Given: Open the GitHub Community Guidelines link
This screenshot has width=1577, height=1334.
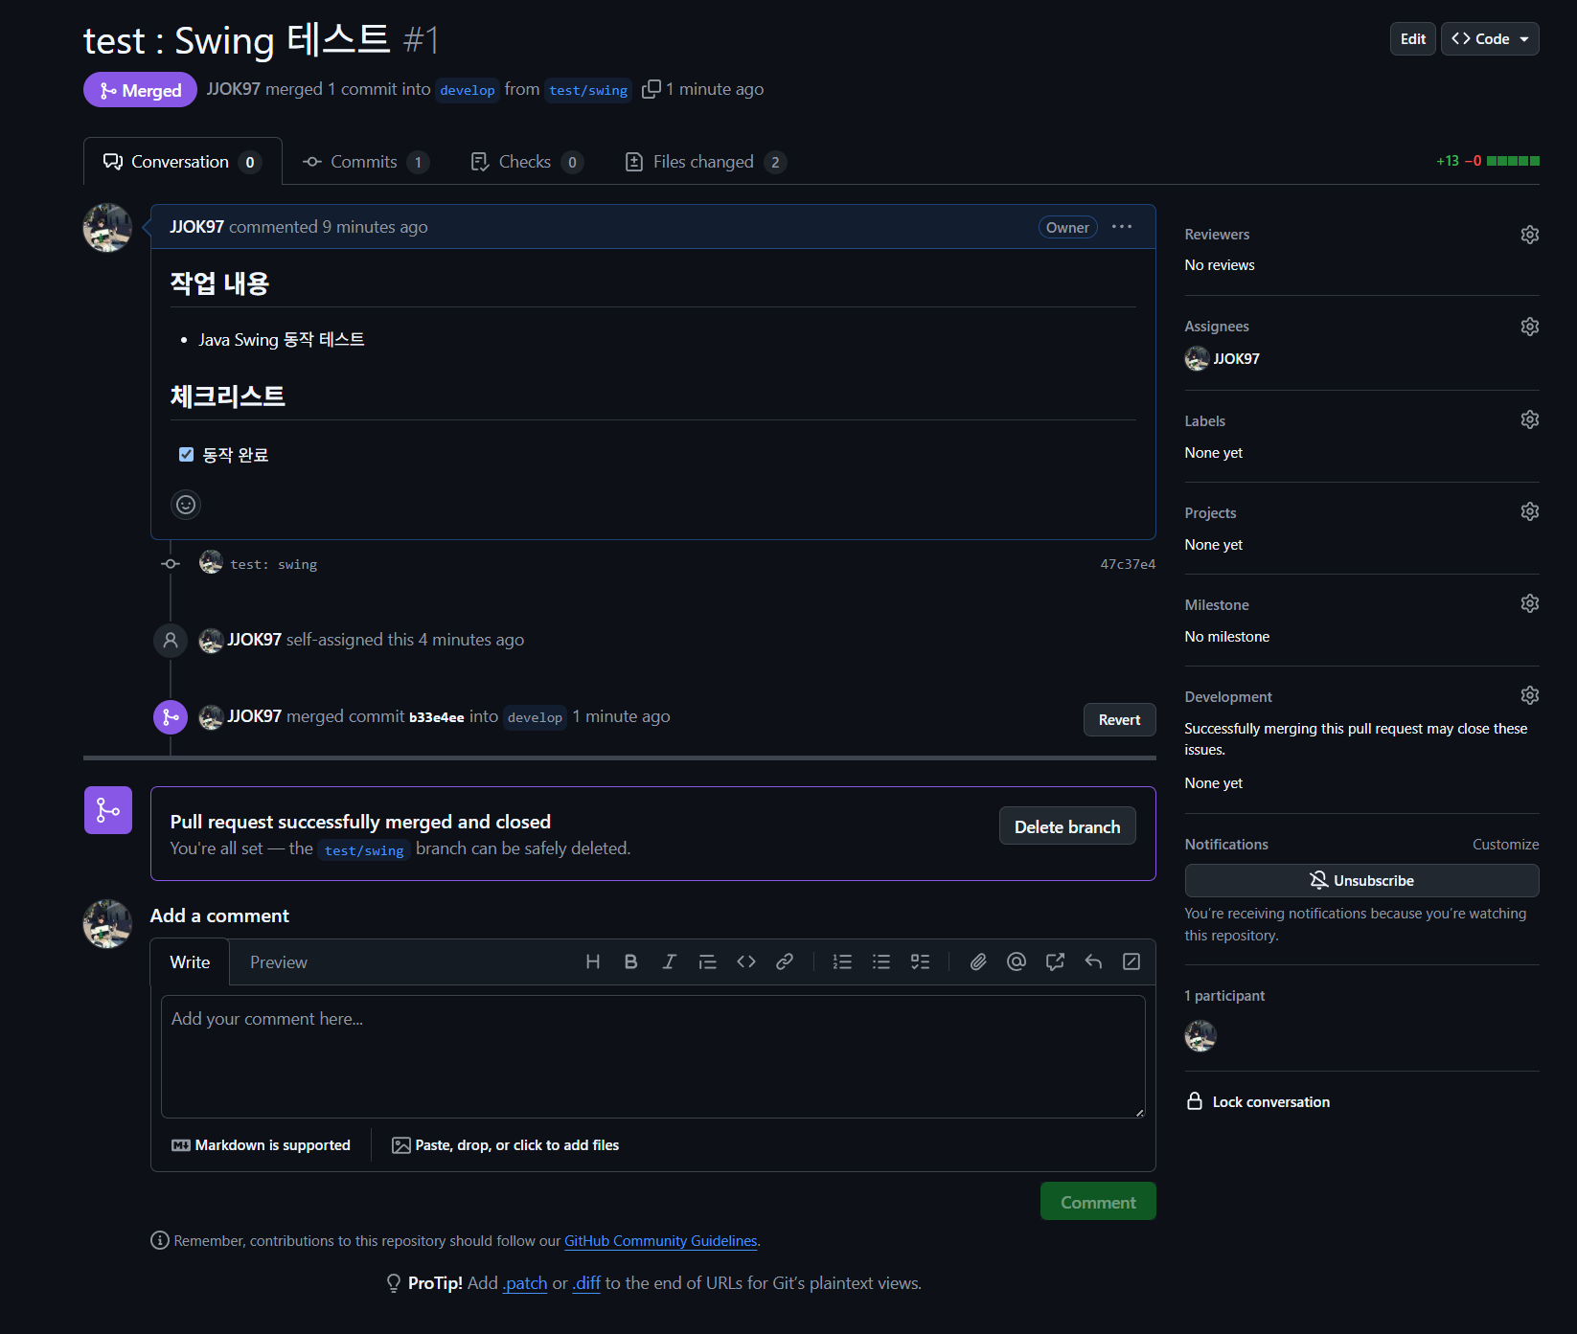Looking at the screenshot, I should (x=660, y=1241).
